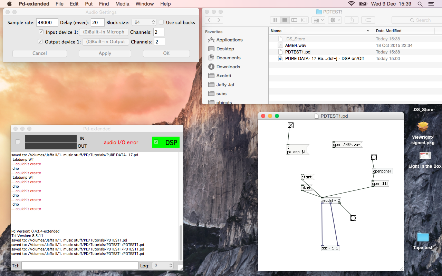
Task: Switch Finder to Cover Flow view
Action: pos(304,20)
